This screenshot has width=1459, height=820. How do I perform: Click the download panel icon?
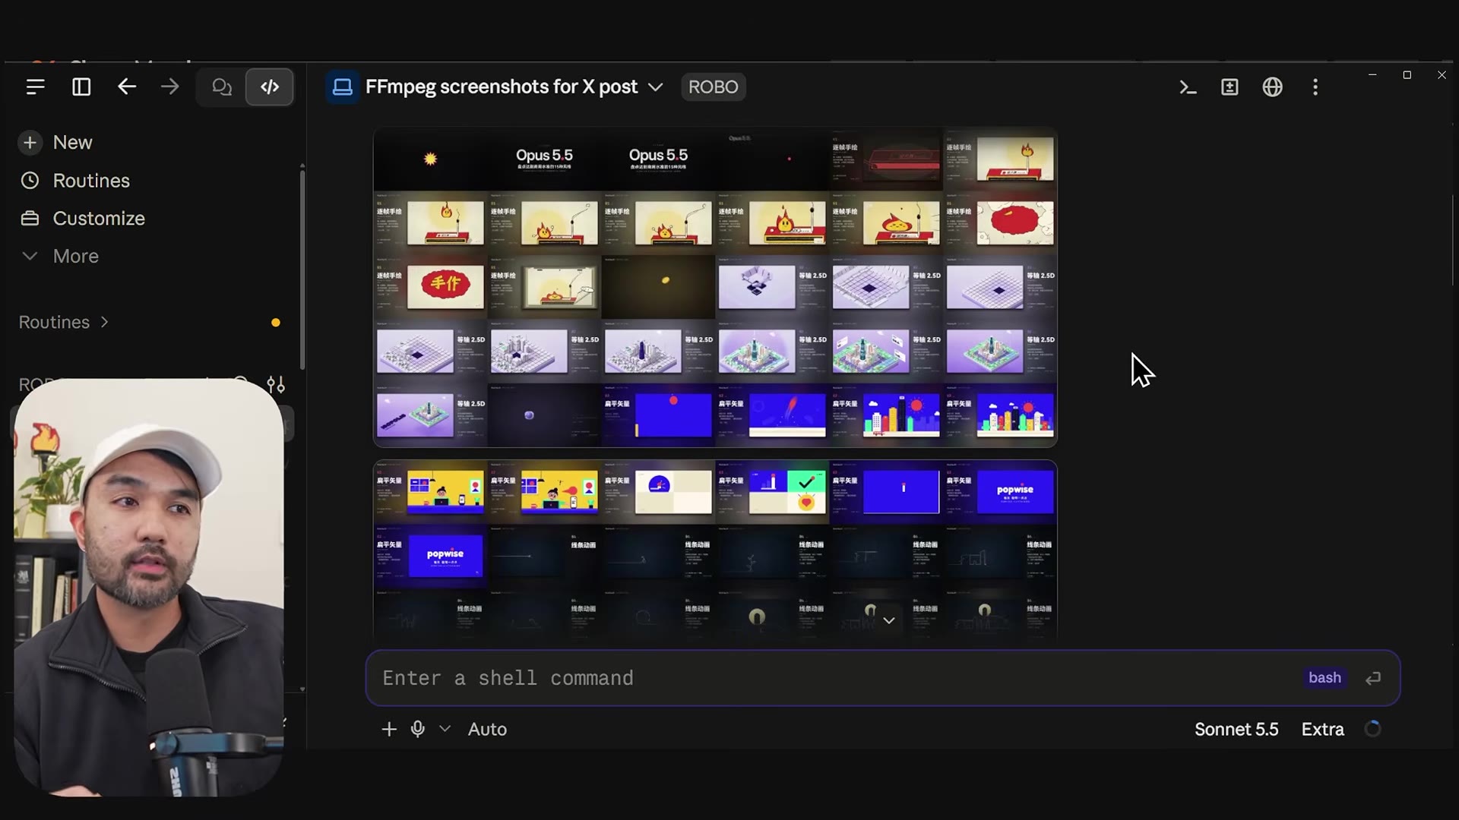(x=1230, y=87)
